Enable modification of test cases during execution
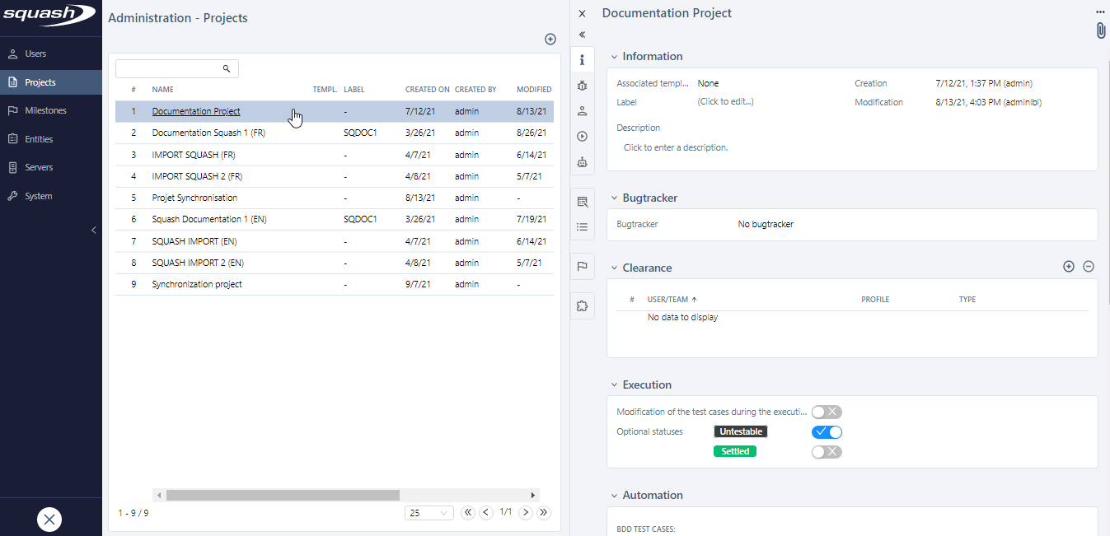The height and width of the screenshot is (536, 1110). tap(827, 412)
